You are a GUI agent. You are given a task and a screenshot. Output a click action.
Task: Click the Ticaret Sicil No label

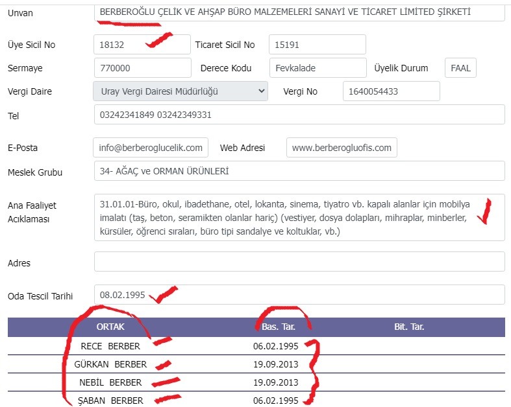click(x=225, y=45)
